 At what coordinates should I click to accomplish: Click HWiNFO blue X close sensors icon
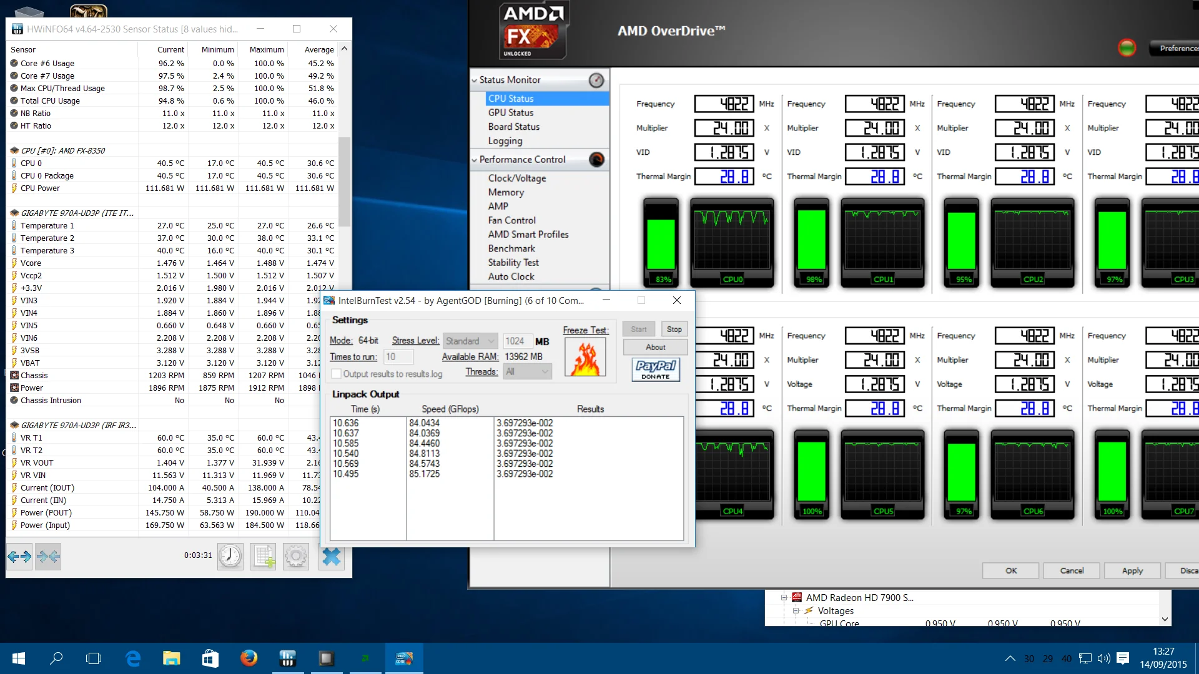point(331,556)
